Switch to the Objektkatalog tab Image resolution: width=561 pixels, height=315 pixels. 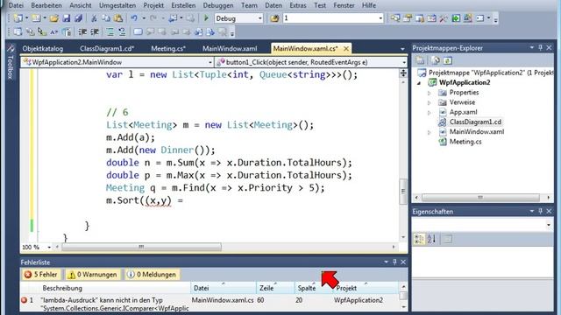point(43,49)
